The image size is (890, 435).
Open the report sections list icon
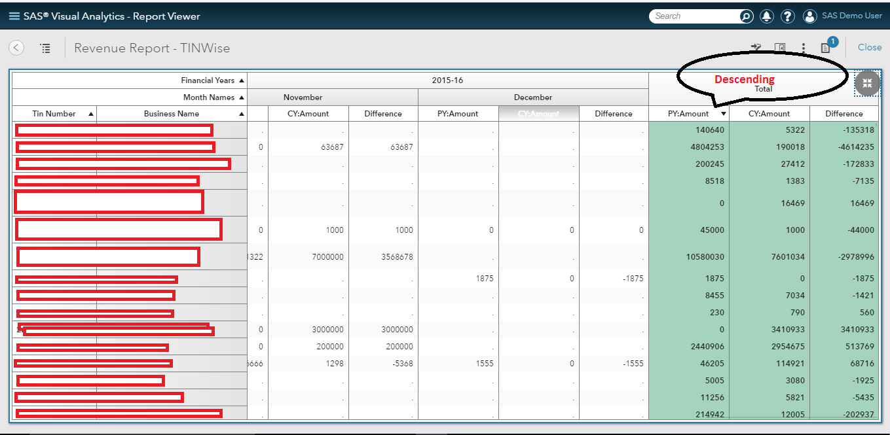(45, 48)
